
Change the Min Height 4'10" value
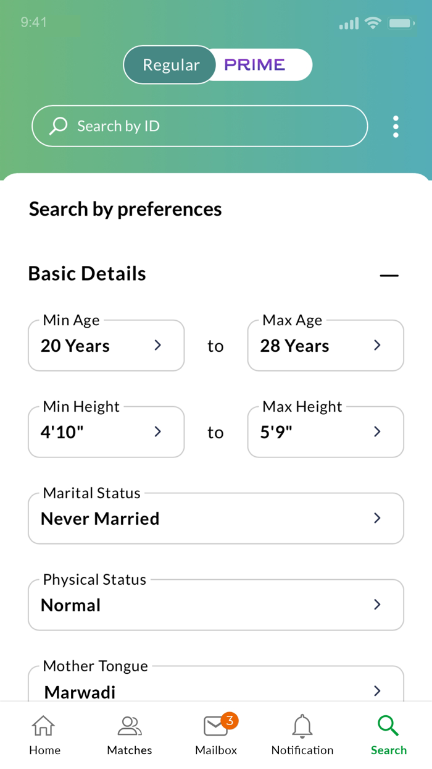(106, 432)
